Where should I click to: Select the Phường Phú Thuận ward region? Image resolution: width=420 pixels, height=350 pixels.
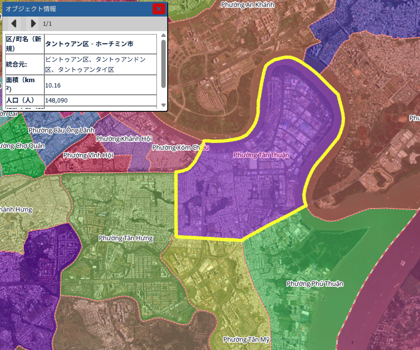(315, 284)
